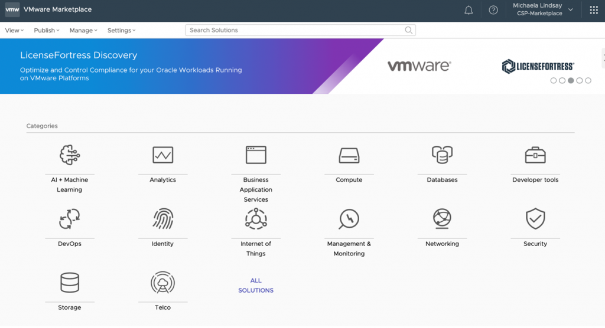Click the Categories heading text
Screen dimensions: 605x328
coord(42,126)
